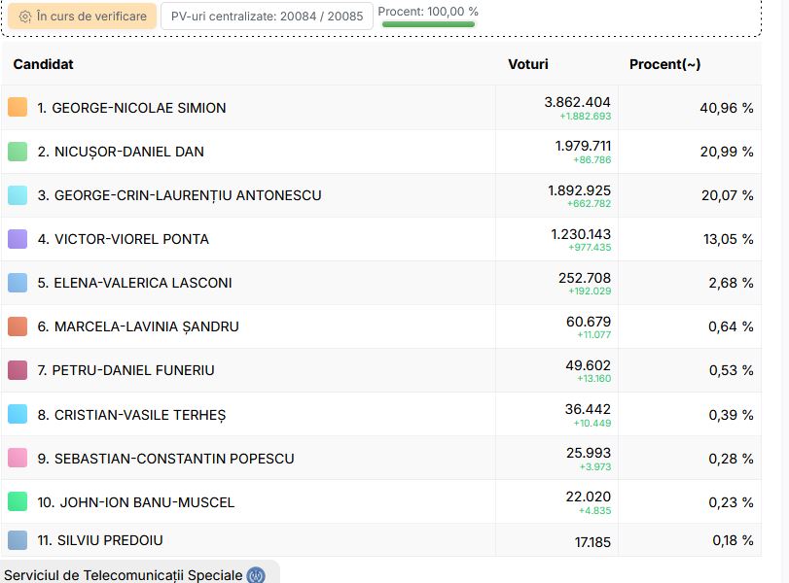Click the Voturi column header
789x583 pixels.
[527, 64]
